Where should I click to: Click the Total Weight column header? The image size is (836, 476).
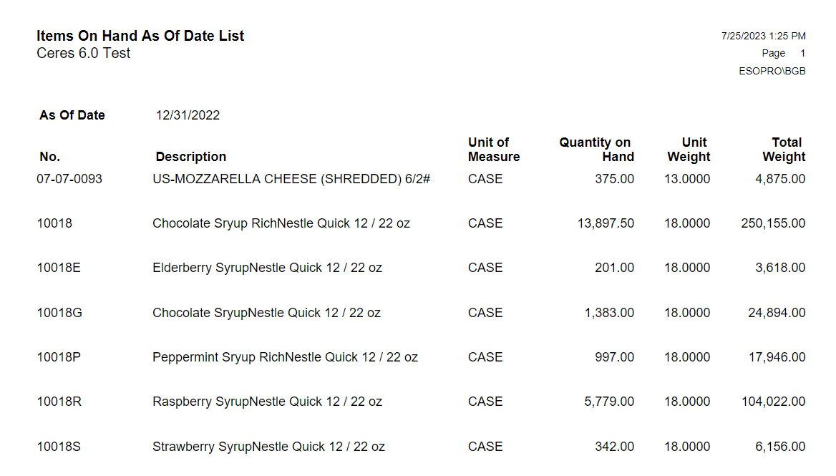click(x=784, y=150)
